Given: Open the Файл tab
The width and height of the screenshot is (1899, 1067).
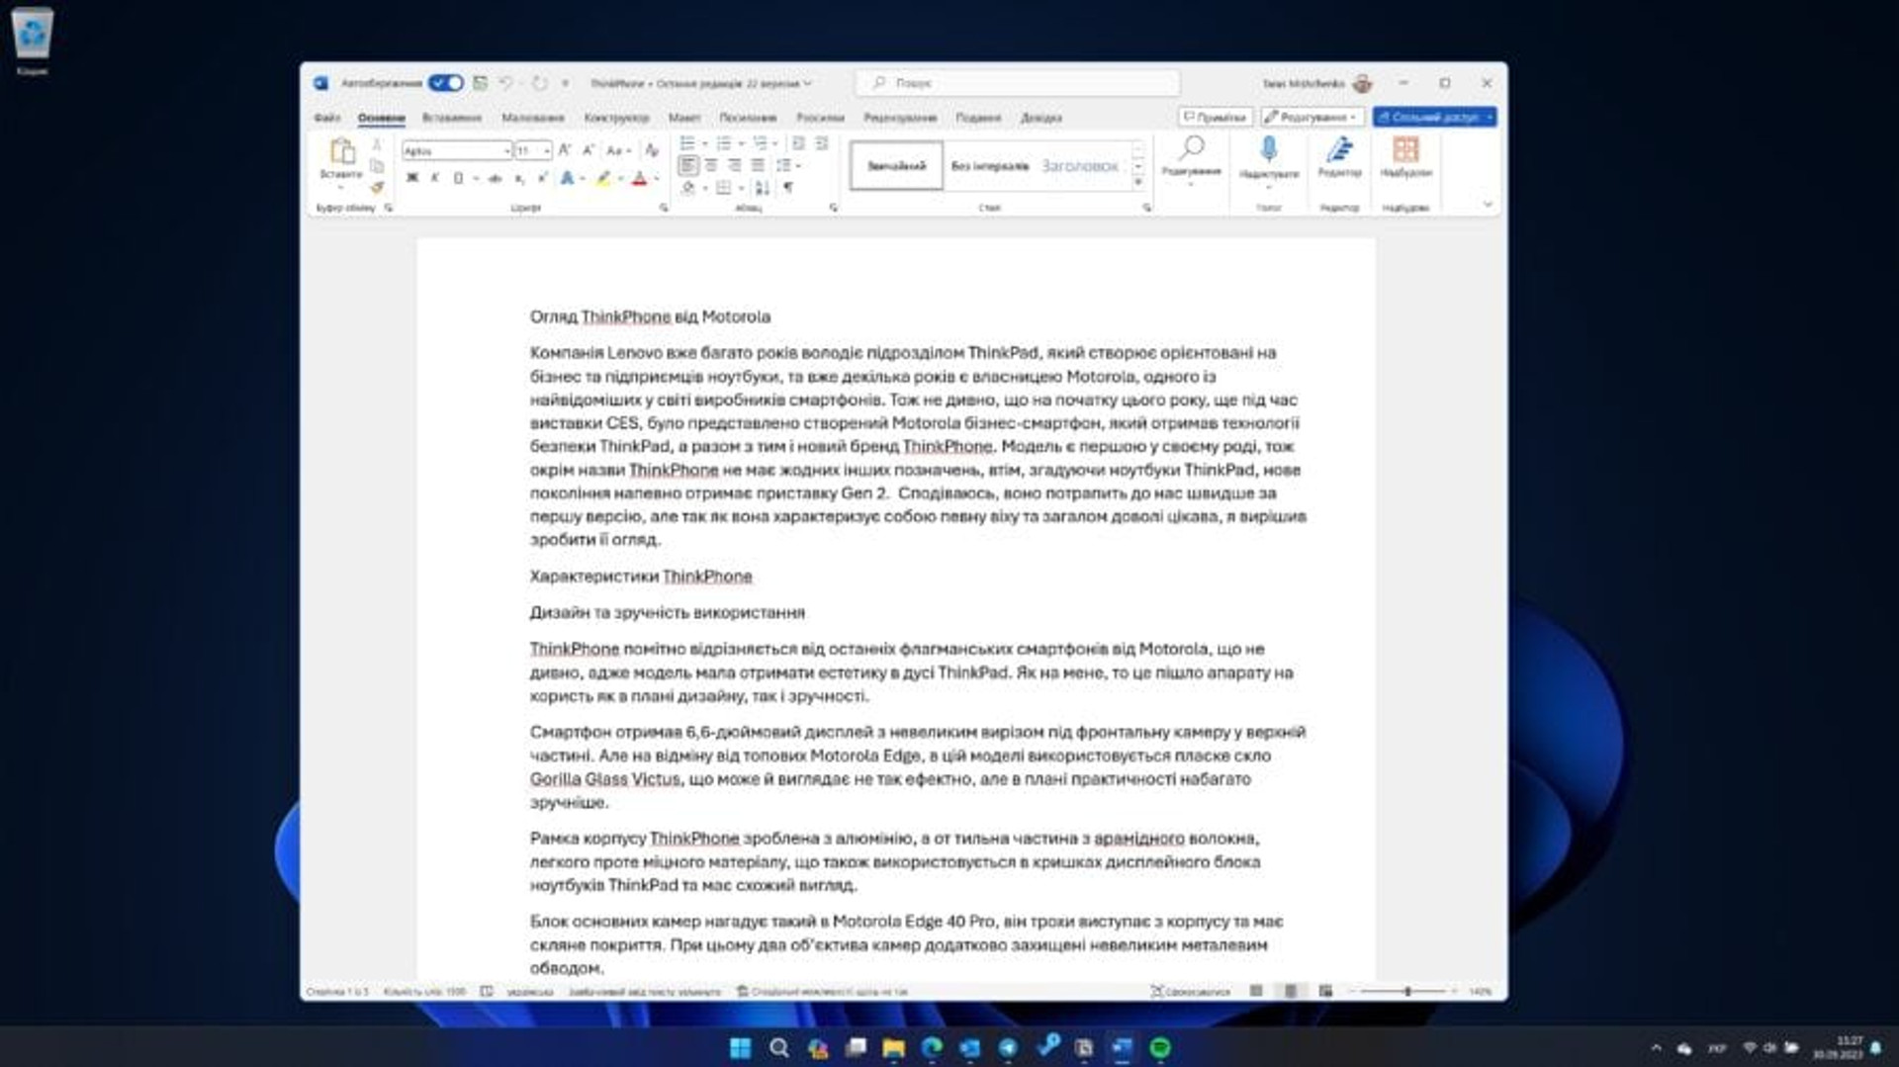Looking at the screenshot, I should pos(326,118).
